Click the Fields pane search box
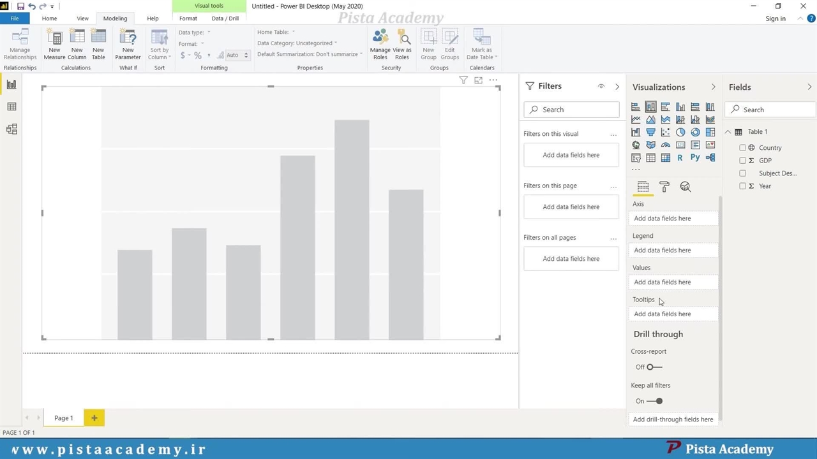This screenshot has height=459, width=817. [772, 110]
